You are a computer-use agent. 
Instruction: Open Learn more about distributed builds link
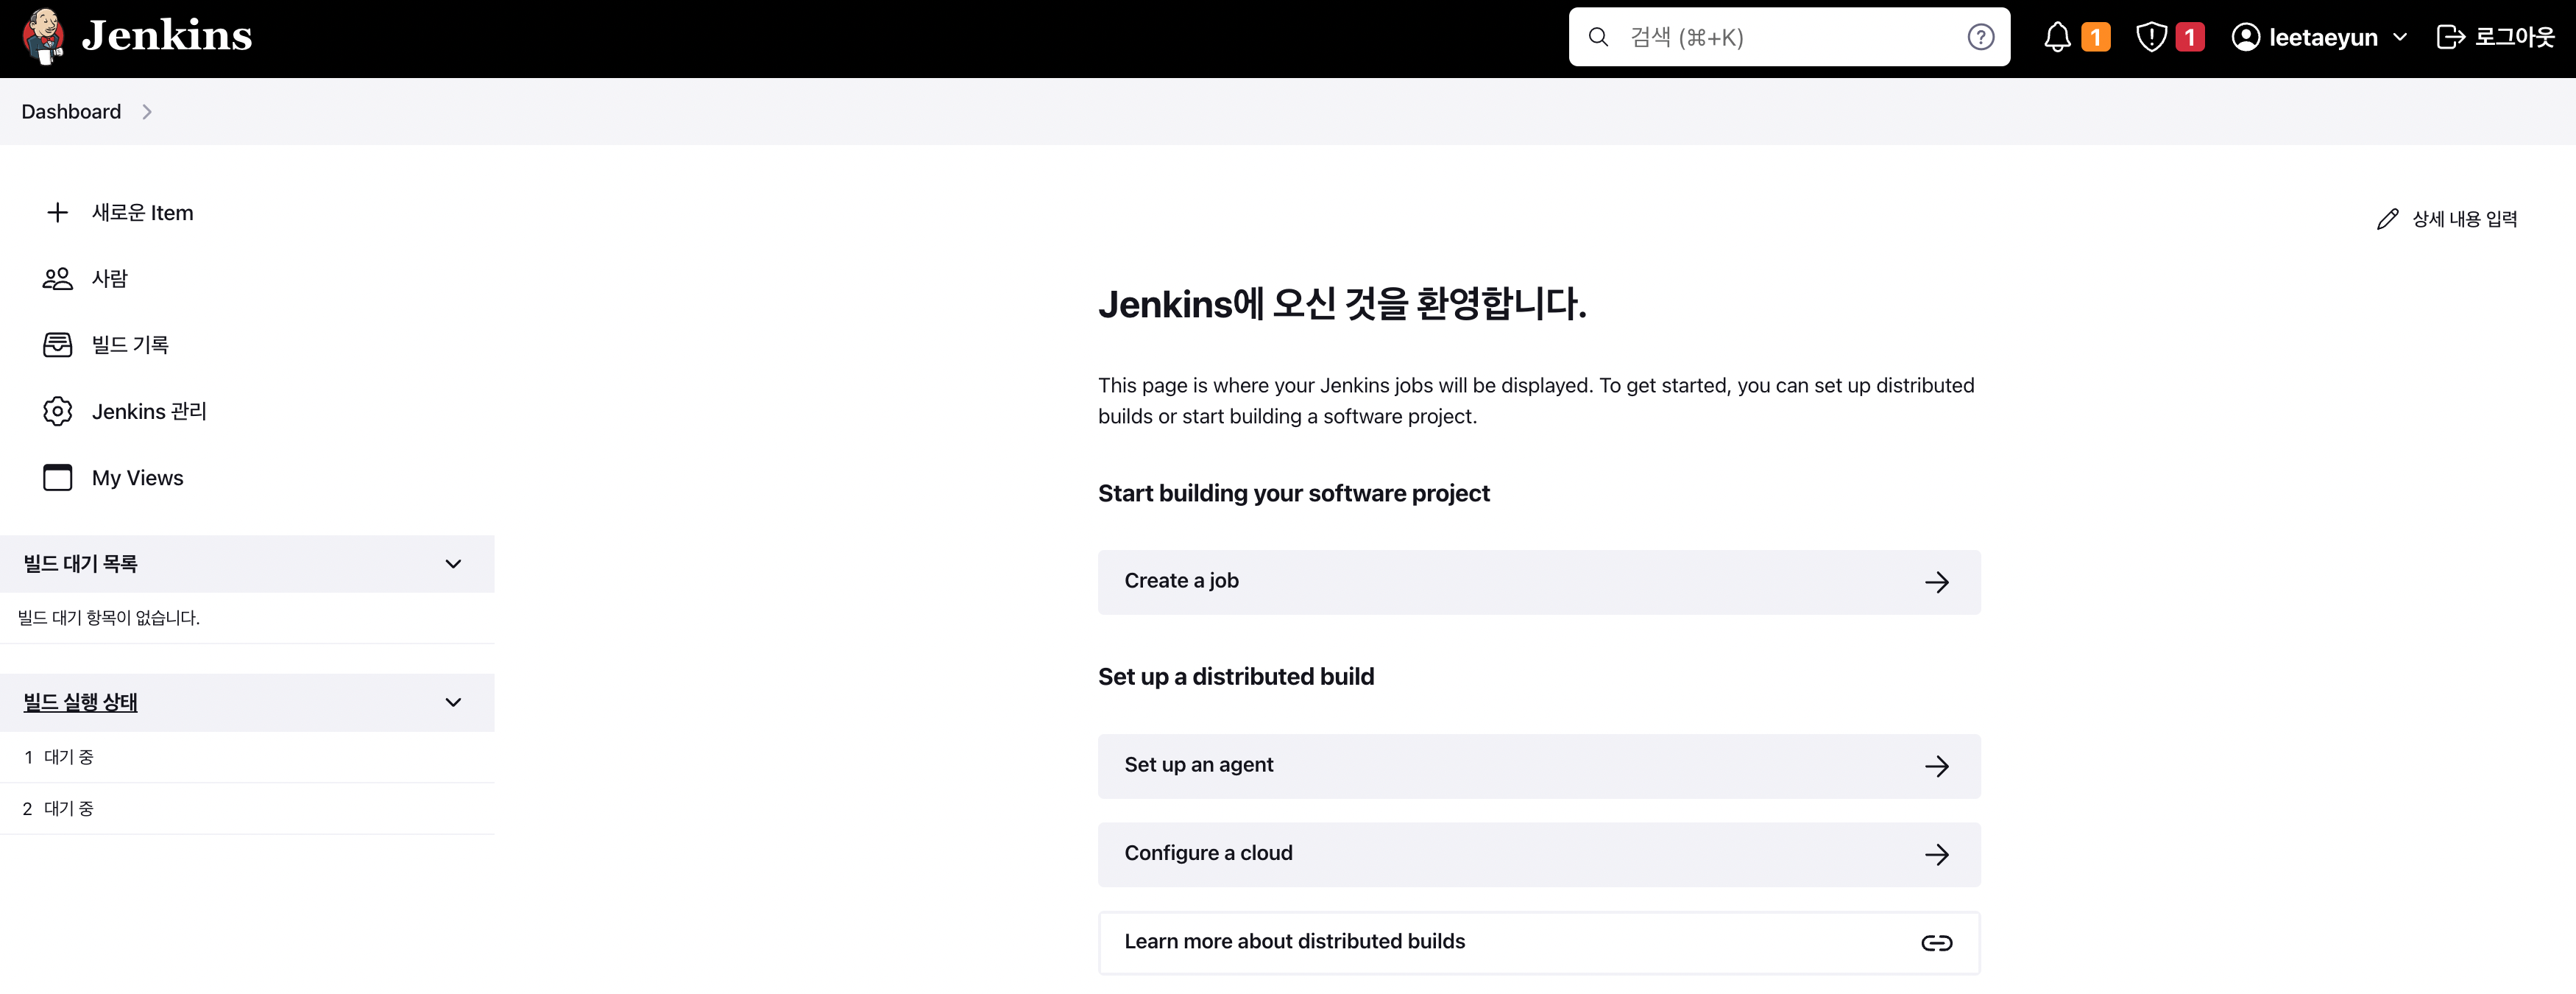(1538, 942)
